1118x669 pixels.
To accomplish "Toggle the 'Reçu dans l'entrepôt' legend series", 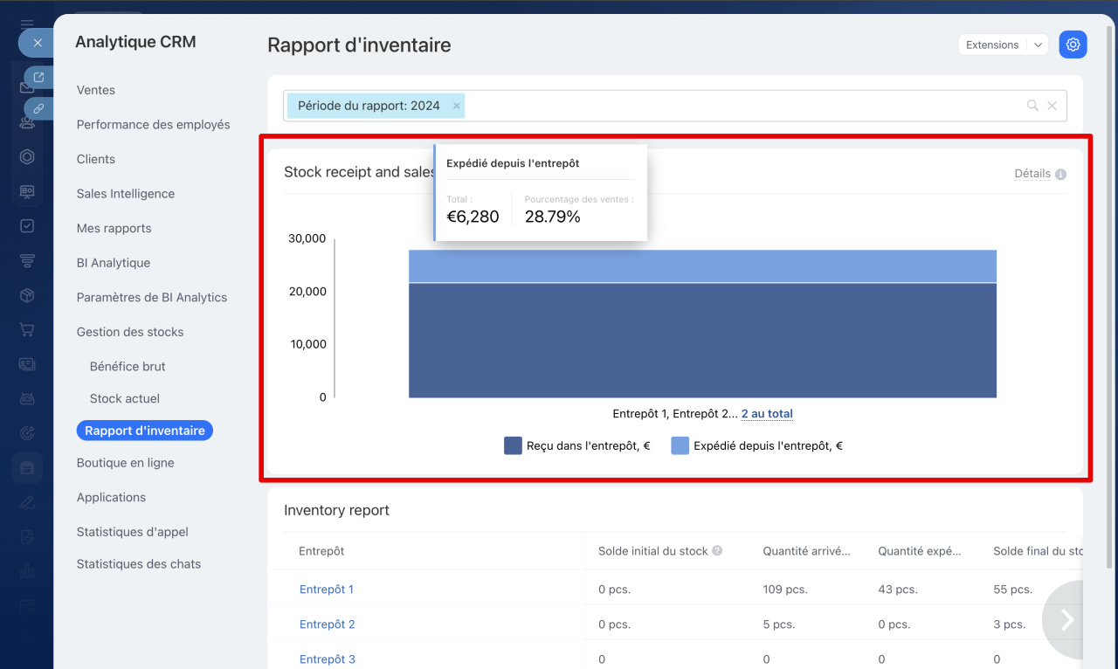I will 577,445.
